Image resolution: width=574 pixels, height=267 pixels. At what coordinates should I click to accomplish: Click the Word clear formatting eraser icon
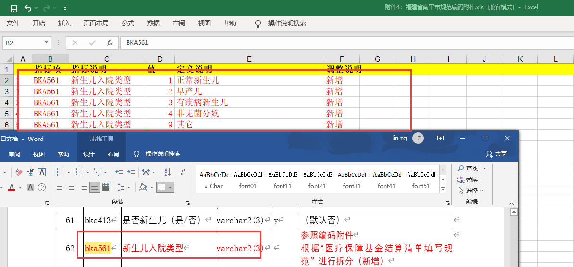pos(19,172)
